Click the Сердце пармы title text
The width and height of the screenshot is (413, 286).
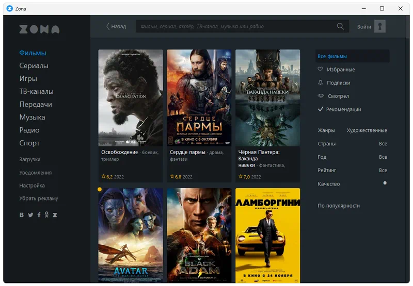point(187,152)
